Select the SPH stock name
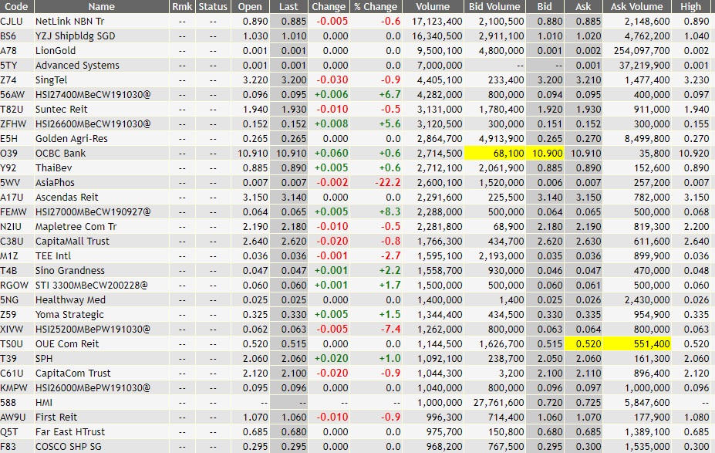 [x=44, y=359]
